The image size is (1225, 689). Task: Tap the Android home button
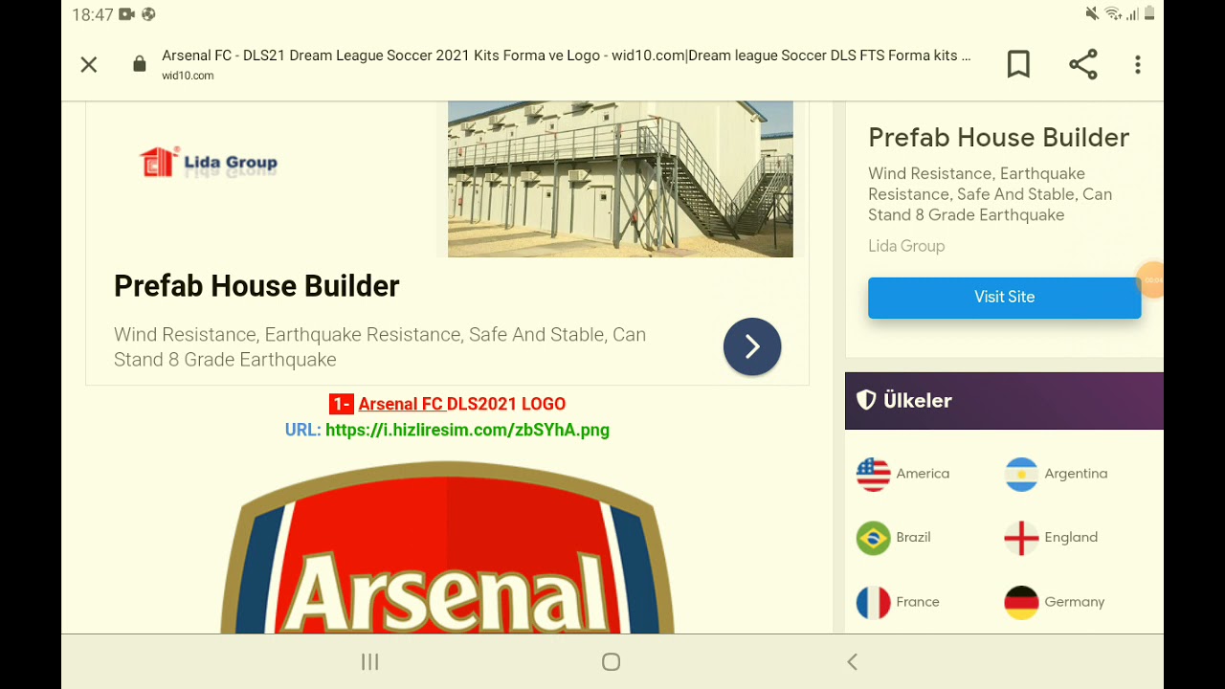coord(612,662)
